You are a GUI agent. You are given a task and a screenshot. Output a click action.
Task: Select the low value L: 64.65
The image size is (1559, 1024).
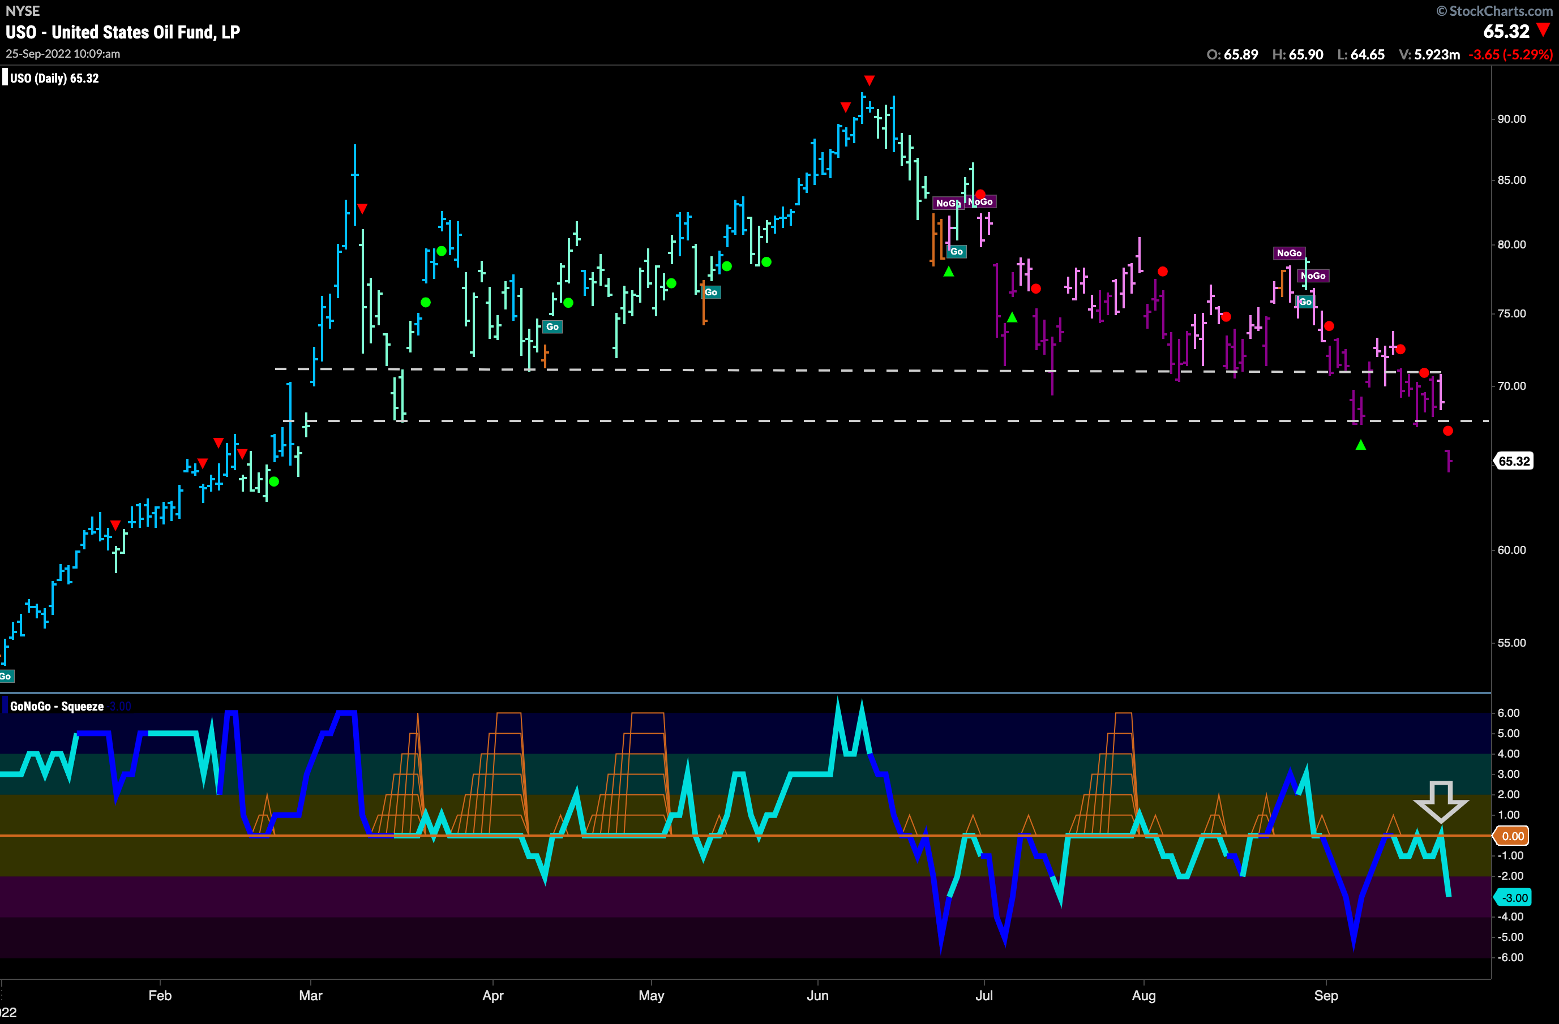pyautogui.click(x=1360, y=55)
